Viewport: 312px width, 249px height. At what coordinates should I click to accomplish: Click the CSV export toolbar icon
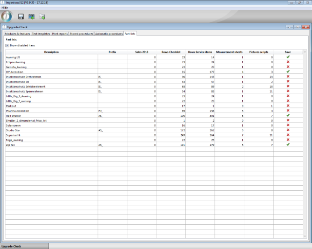31,17
